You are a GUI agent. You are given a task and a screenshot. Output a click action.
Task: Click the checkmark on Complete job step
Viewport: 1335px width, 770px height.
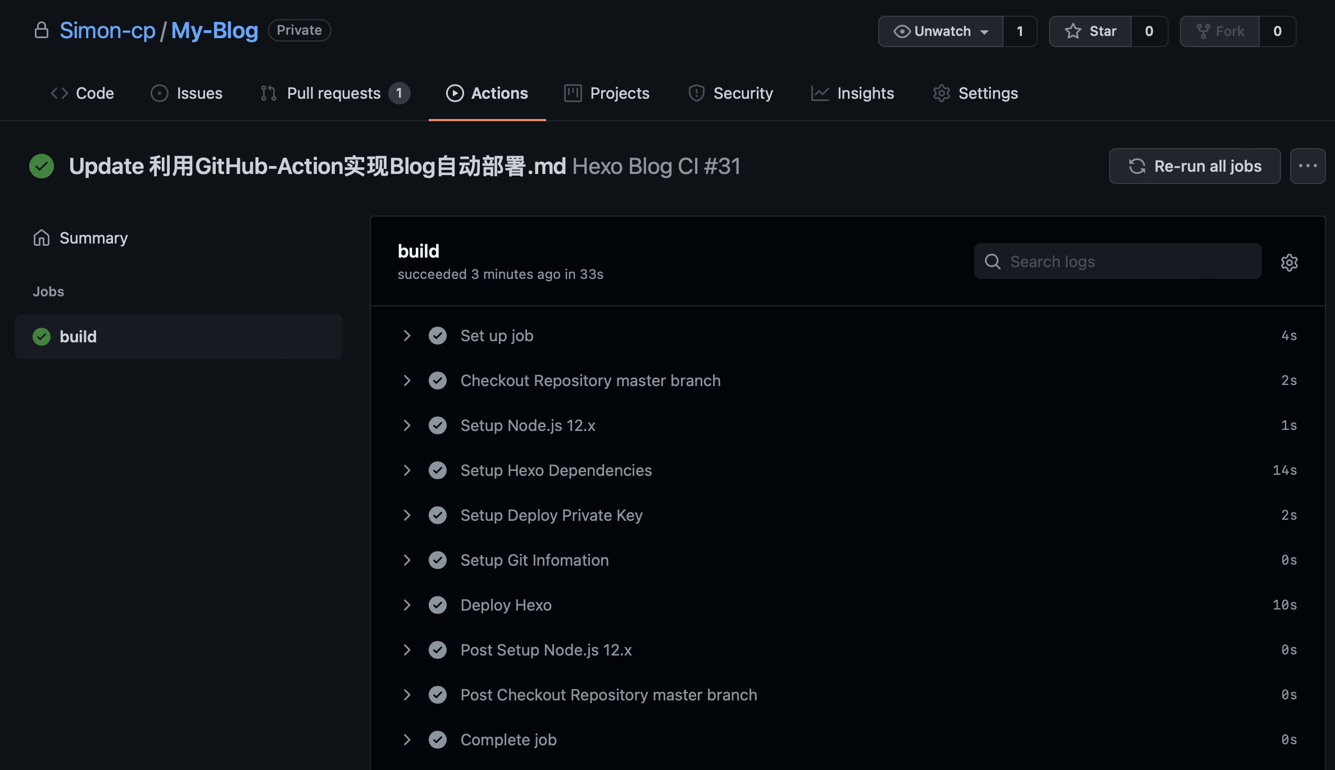pyautogui.click(x=437, y=740)
